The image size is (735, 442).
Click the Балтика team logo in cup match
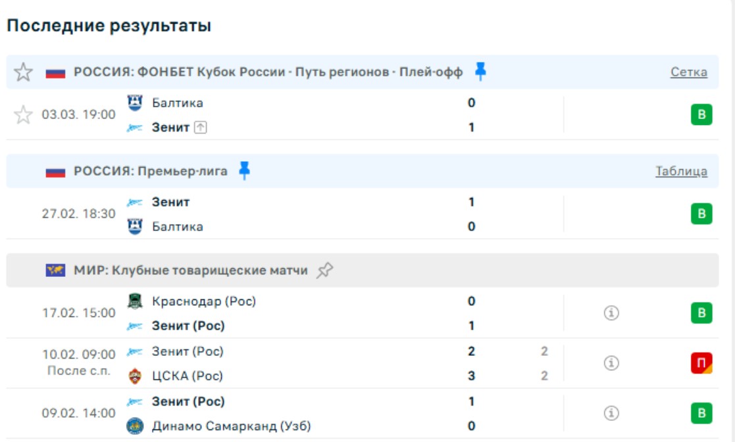pos(135,103)
